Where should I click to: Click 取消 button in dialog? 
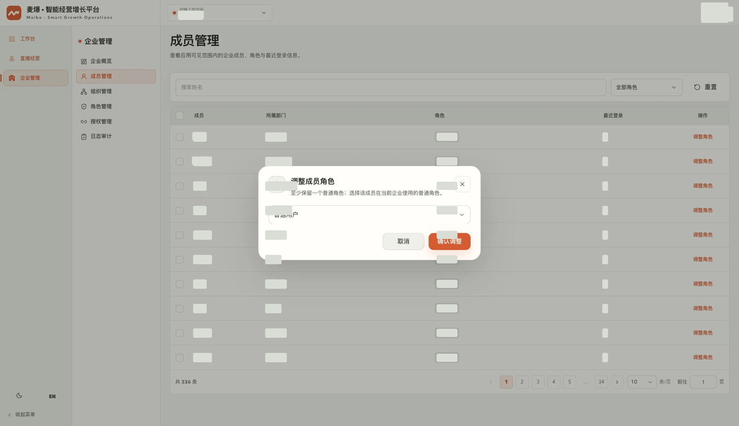pos(403,241)
